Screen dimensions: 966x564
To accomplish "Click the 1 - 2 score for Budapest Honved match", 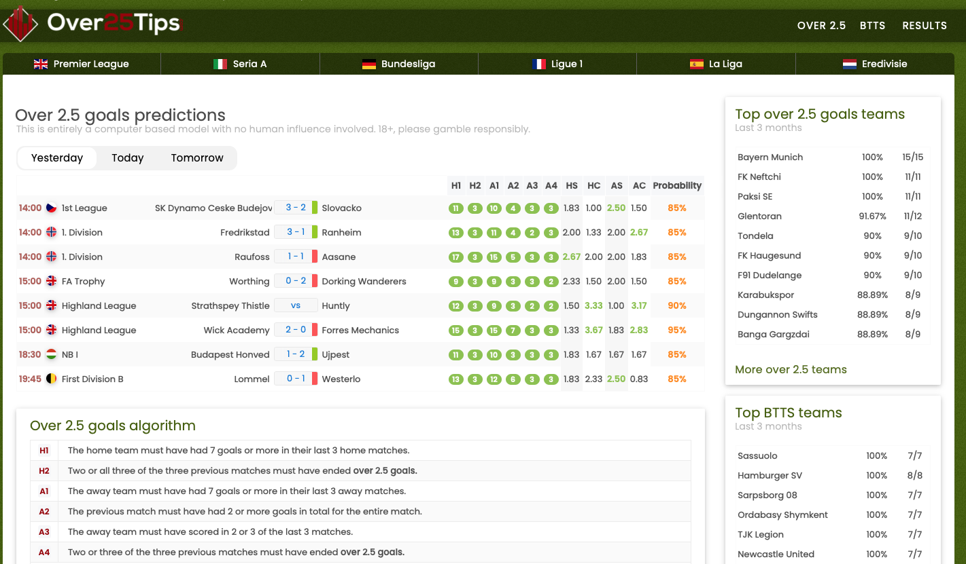I will point(296,354).
